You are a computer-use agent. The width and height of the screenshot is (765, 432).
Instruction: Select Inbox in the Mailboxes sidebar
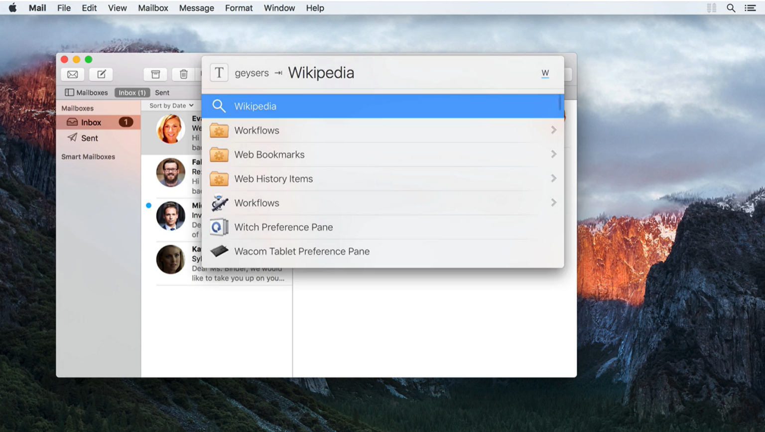91,122
